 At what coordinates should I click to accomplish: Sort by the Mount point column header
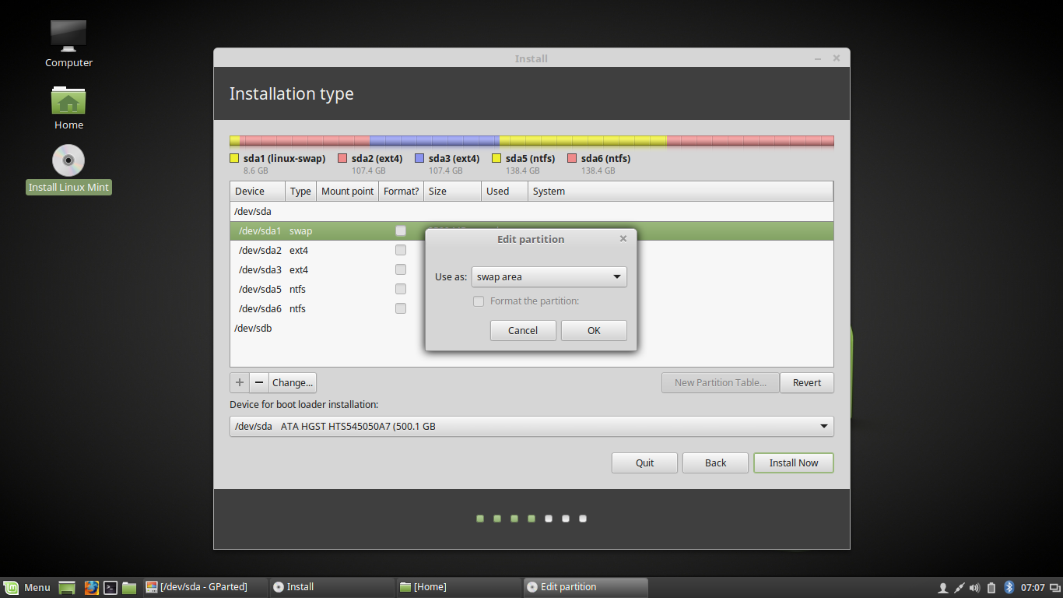348,192
